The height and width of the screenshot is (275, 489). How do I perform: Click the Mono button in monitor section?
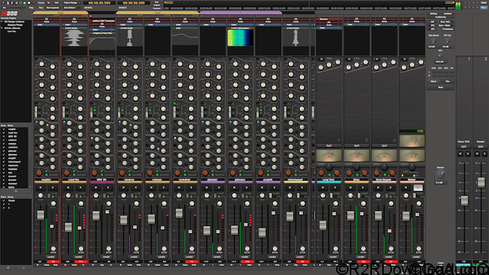433,81
